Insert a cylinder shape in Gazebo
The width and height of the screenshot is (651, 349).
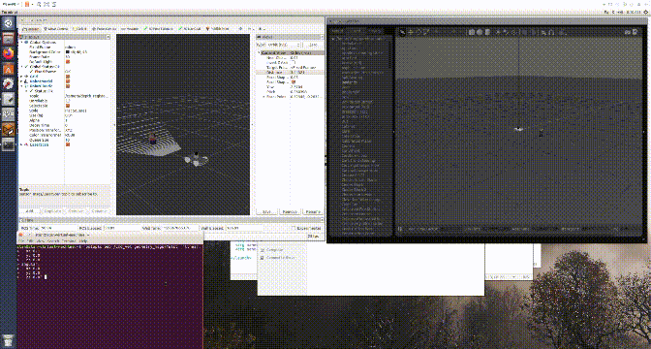[x=487, y=32]
